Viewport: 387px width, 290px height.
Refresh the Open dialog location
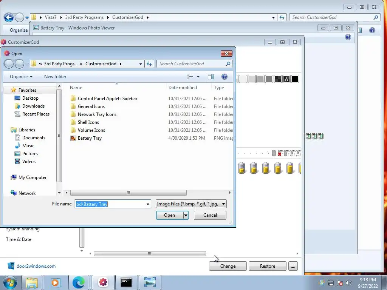[149, 64]
